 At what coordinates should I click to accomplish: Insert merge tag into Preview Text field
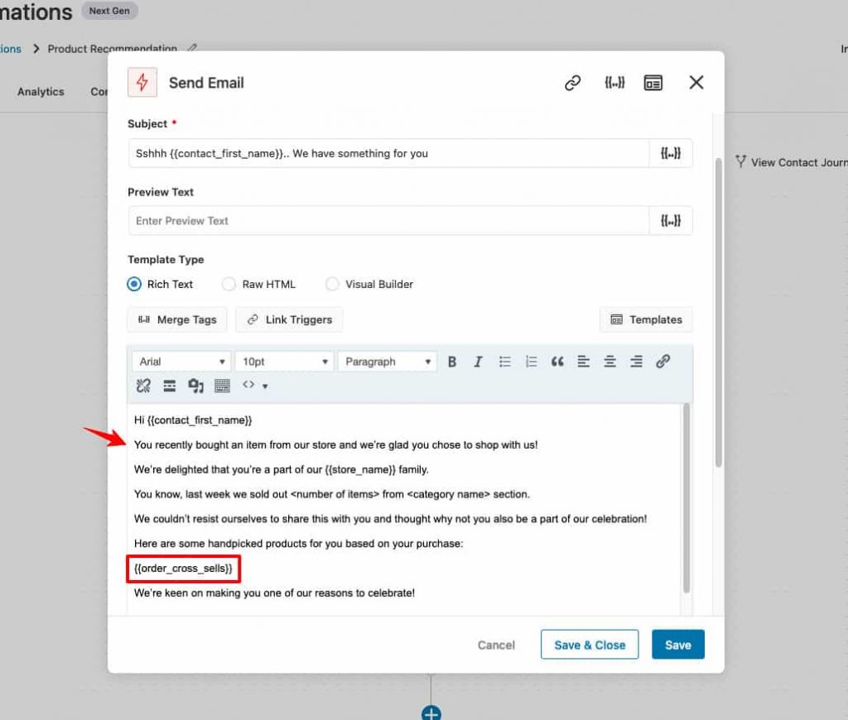click(670, 220)
